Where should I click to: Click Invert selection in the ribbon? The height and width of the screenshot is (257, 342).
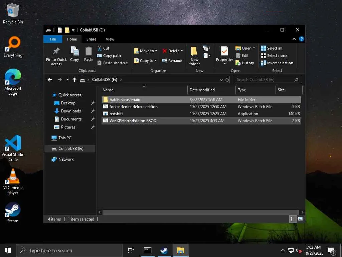click(277, 63)
